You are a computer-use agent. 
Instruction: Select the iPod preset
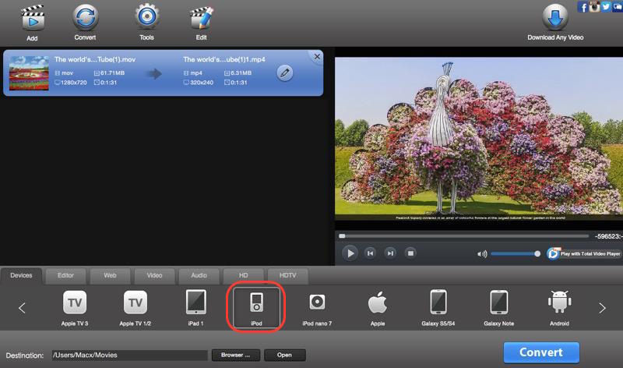click(256, 308)
